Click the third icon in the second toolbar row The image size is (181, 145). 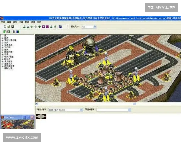[x=14, y=32]
